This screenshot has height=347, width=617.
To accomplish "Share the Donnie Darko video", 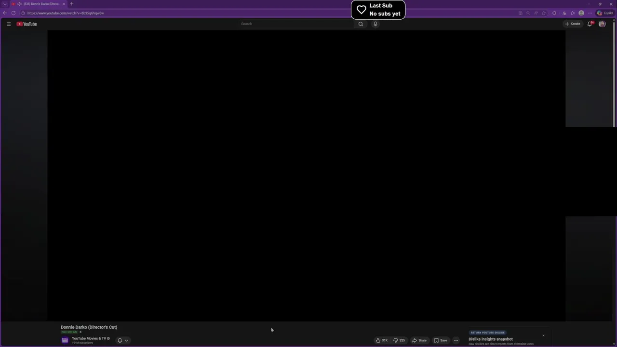I will click(x=419, y=340).
